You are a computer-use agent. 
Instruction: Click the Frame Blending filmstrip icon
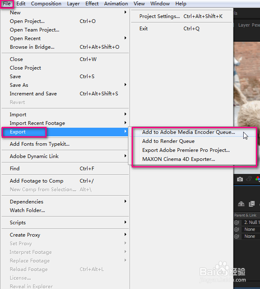251,204
